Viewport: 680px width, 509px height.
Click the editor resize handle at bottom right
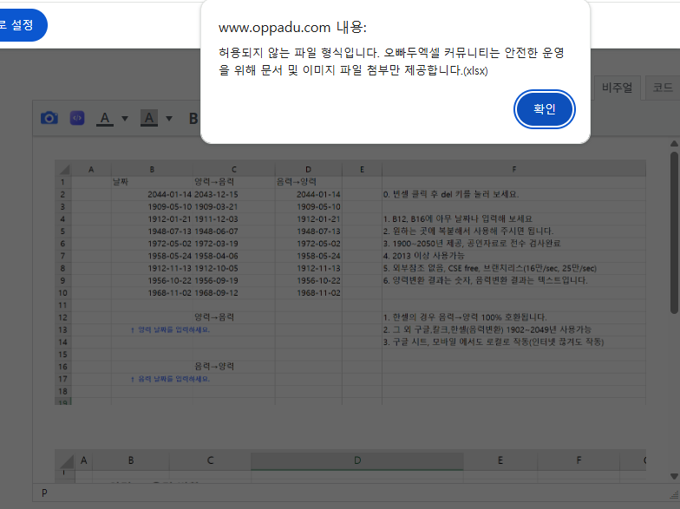[673, 493]
